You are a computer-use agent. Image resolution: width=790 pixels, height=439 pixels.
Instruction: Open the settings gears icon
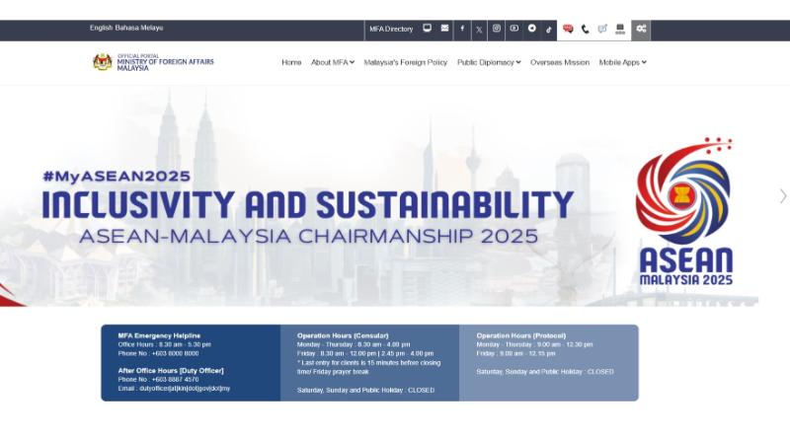click(x=641, y=29)
